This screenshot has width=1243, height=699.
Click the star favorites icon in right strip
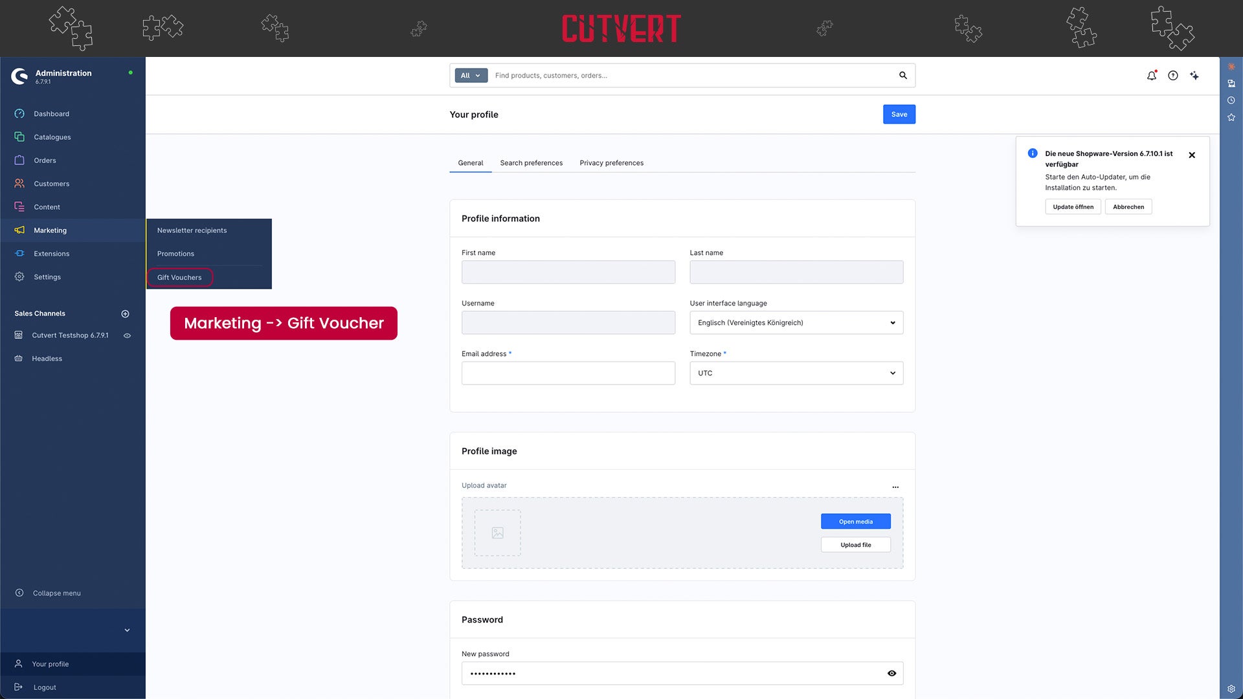click(x=1231, y=117)
